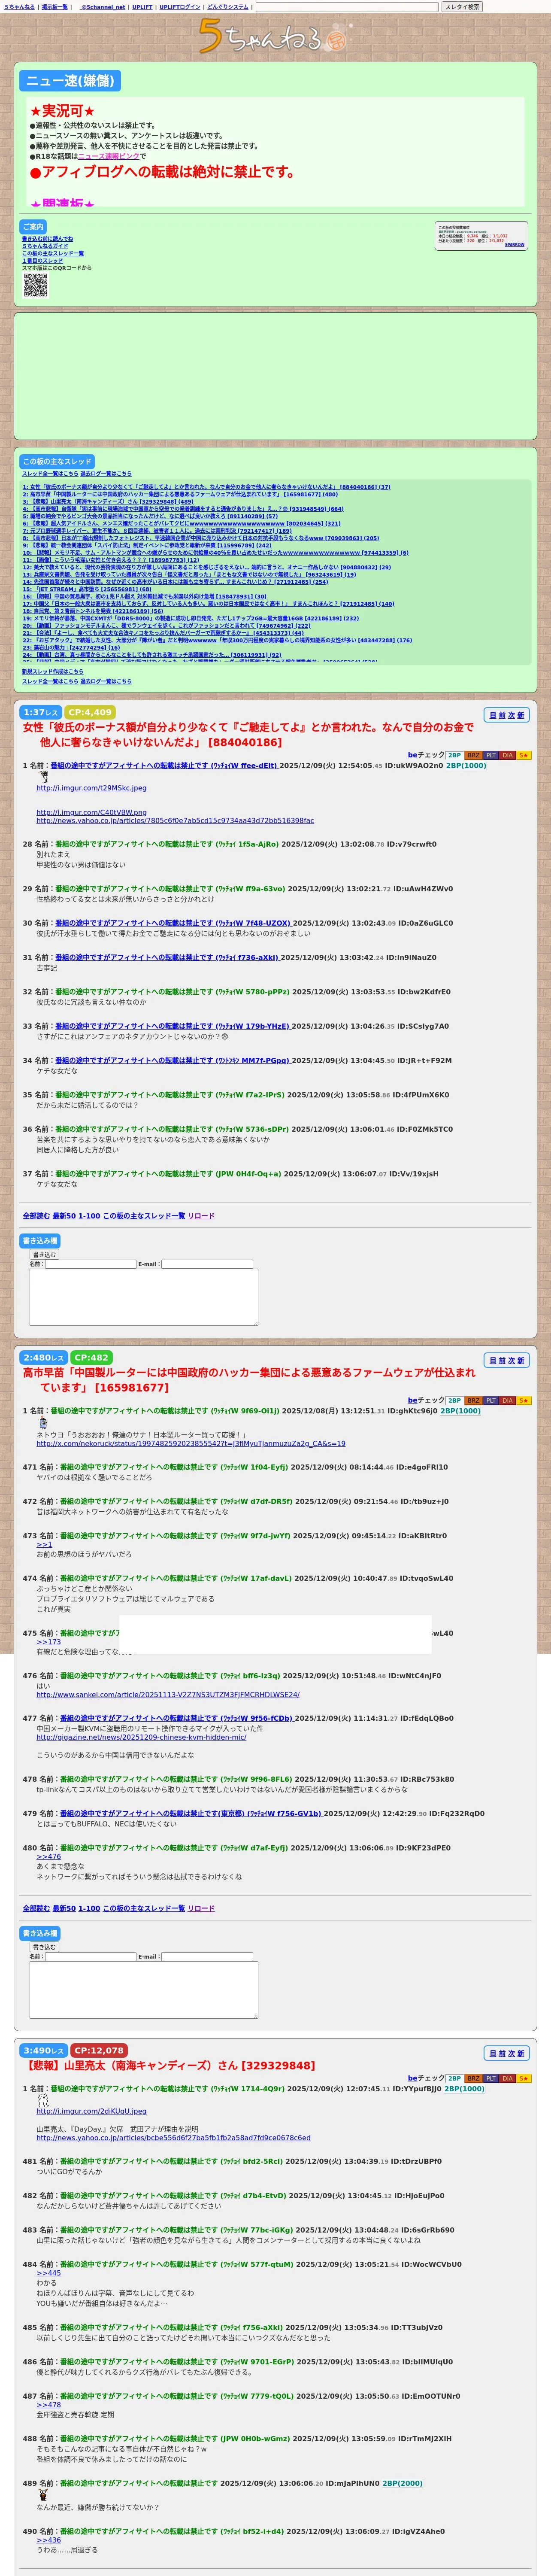
Task: Click 書き込む button in thread 884040186 form
Action: click(44, 1254)
